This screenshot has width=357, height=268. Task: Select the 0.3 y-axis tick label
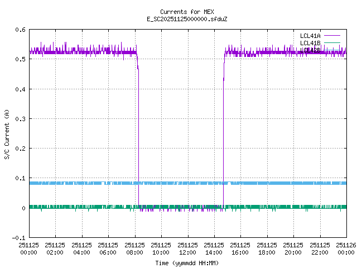20,119
